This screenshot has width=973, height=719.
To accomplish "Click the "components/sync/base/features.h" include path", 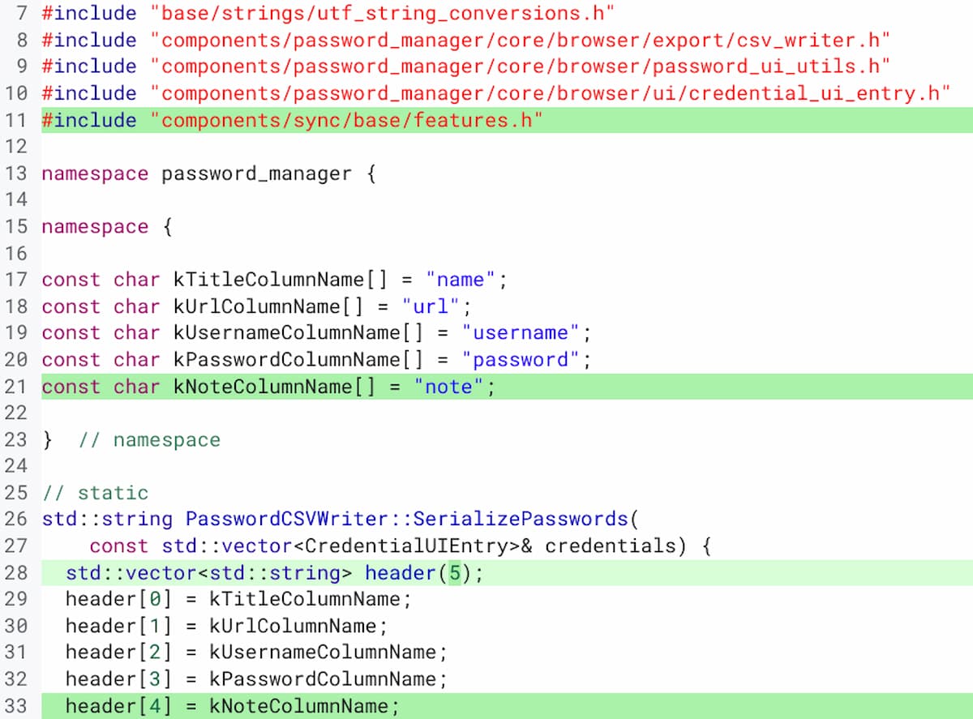I will [x=346, y=121].
